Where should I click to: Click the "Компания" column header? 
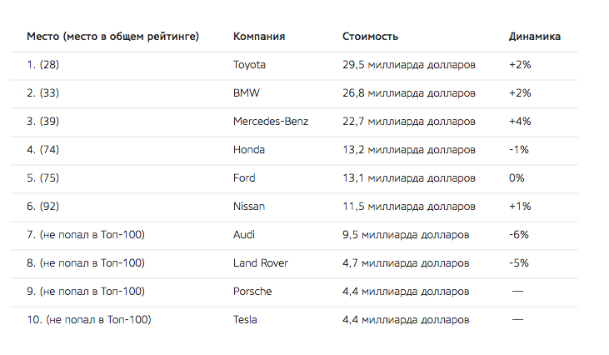259,37
